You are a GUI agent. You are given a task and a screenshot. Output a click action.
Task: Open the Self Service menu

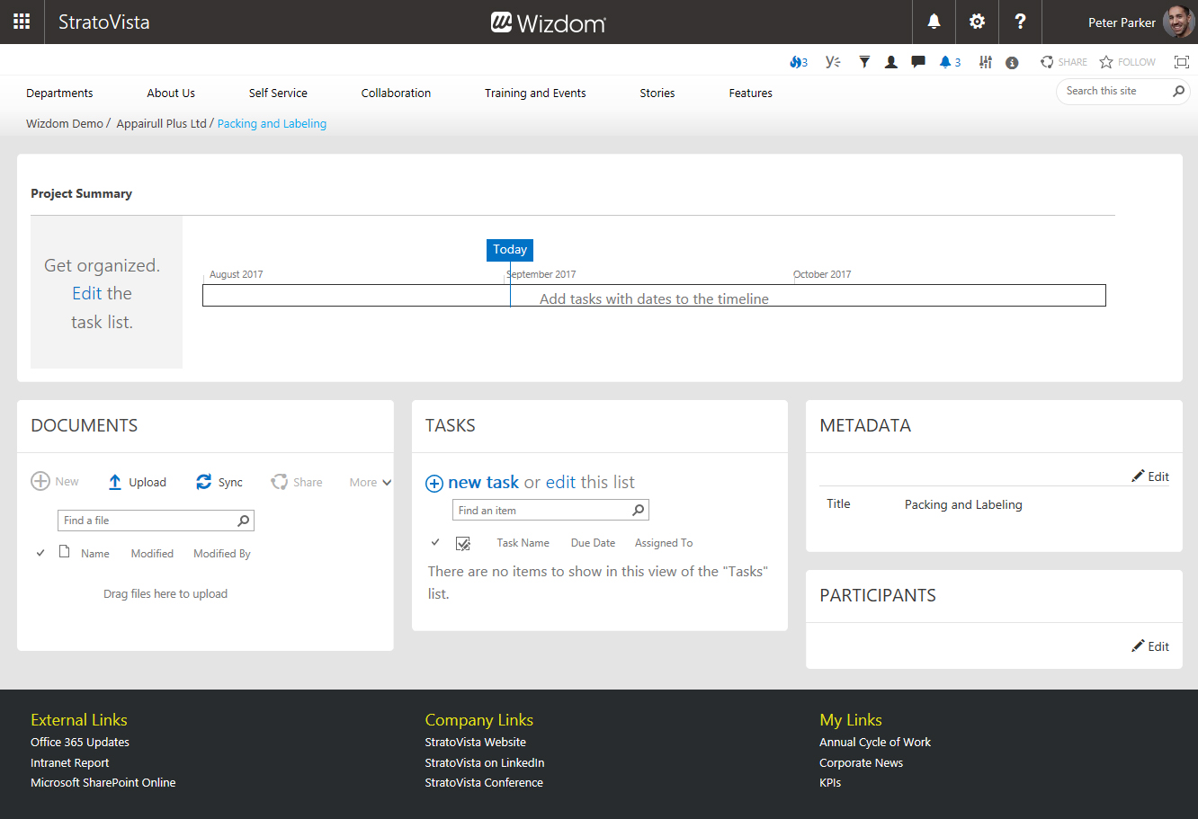coord(278,93)
